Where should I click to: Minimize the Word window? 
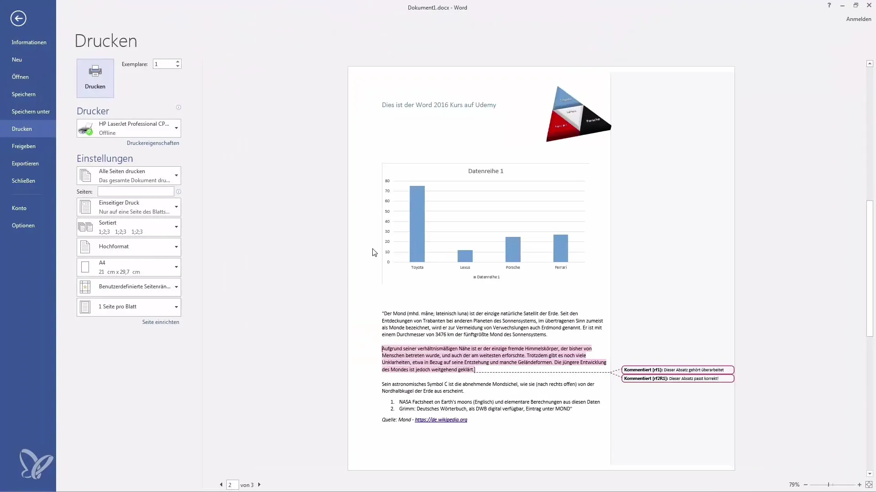click(x=842, y=5)
